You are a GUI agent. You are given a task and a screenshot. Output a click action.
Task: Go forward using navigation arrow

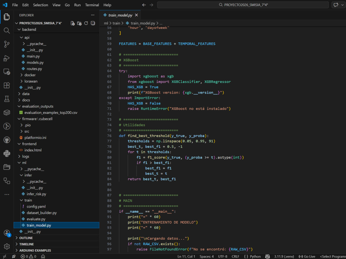(x=152, y=5)
